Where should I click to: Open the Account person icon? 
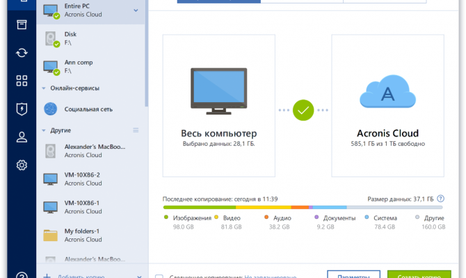[x=22, y=137]
